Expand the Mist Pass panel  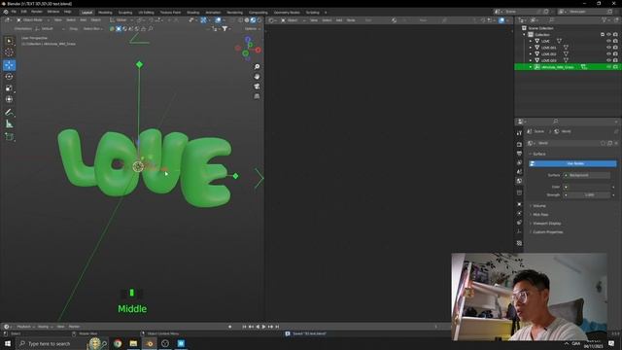[x=540, y=214]
